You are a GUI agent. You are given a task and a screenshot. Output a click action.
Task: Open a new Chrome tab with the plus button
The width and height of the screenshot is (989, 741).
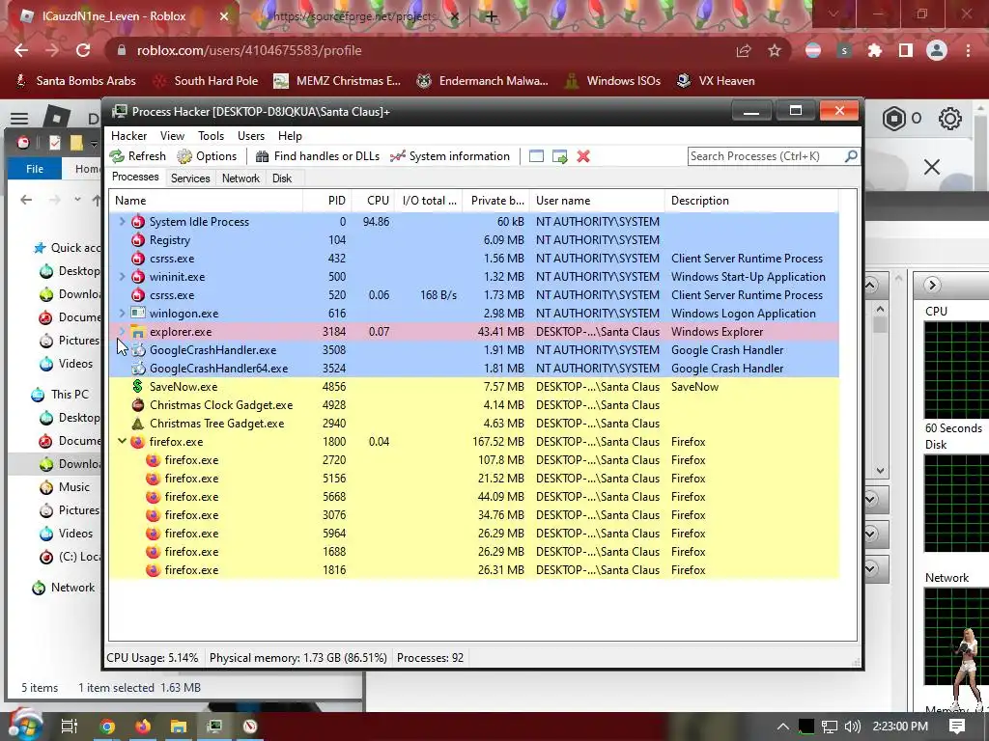pyautogui.click(x=492, y=16)
